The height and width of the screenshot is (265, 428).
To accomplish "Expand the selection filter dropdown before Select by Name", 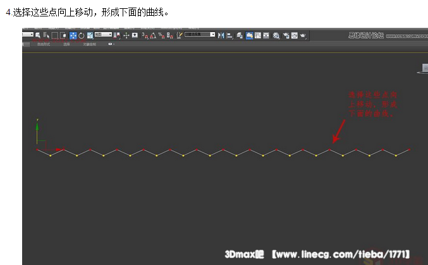I will pos(28,34).
